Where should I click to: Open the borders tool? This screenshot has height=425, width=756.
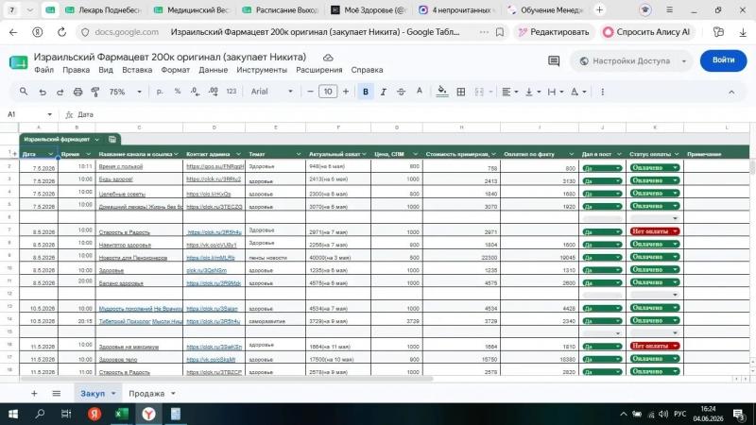pyautogui.click(x=461, y=92)
